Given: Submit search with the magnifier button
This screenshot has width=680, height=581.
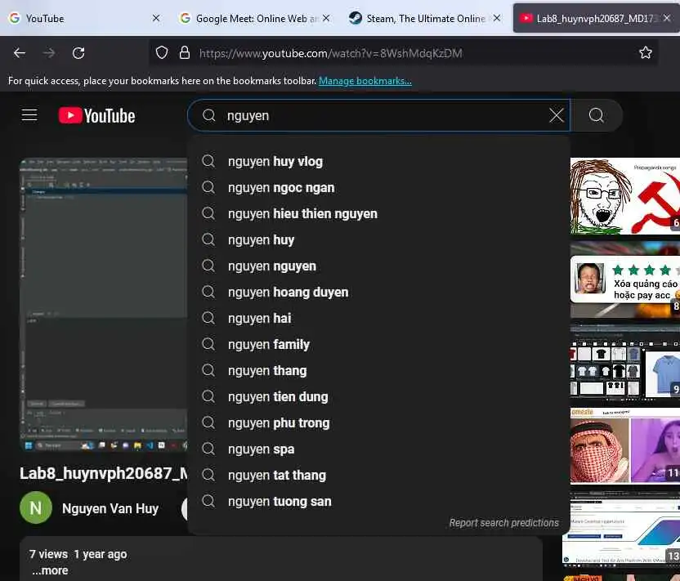Looking at the screenshot, I should pos(597,115).
